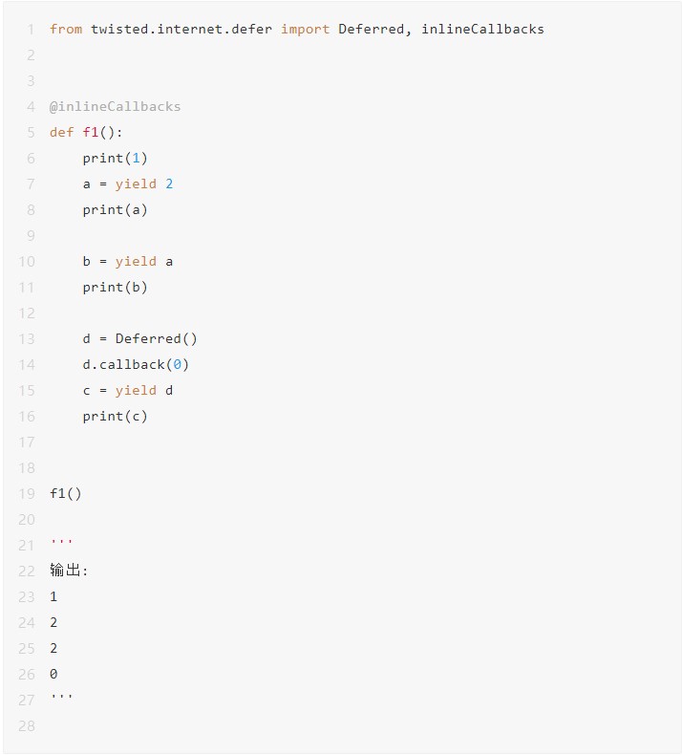Click the print(a) statement

pos(115,209)
